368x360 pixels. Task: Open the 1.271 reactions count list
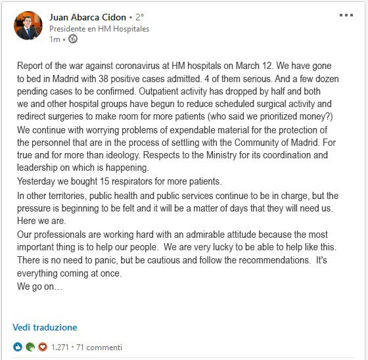(x=60, y=347)
